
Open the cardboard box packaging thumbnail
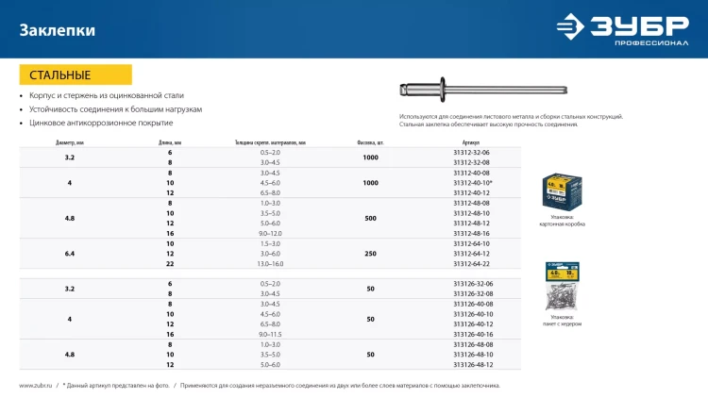coord(563,191)
